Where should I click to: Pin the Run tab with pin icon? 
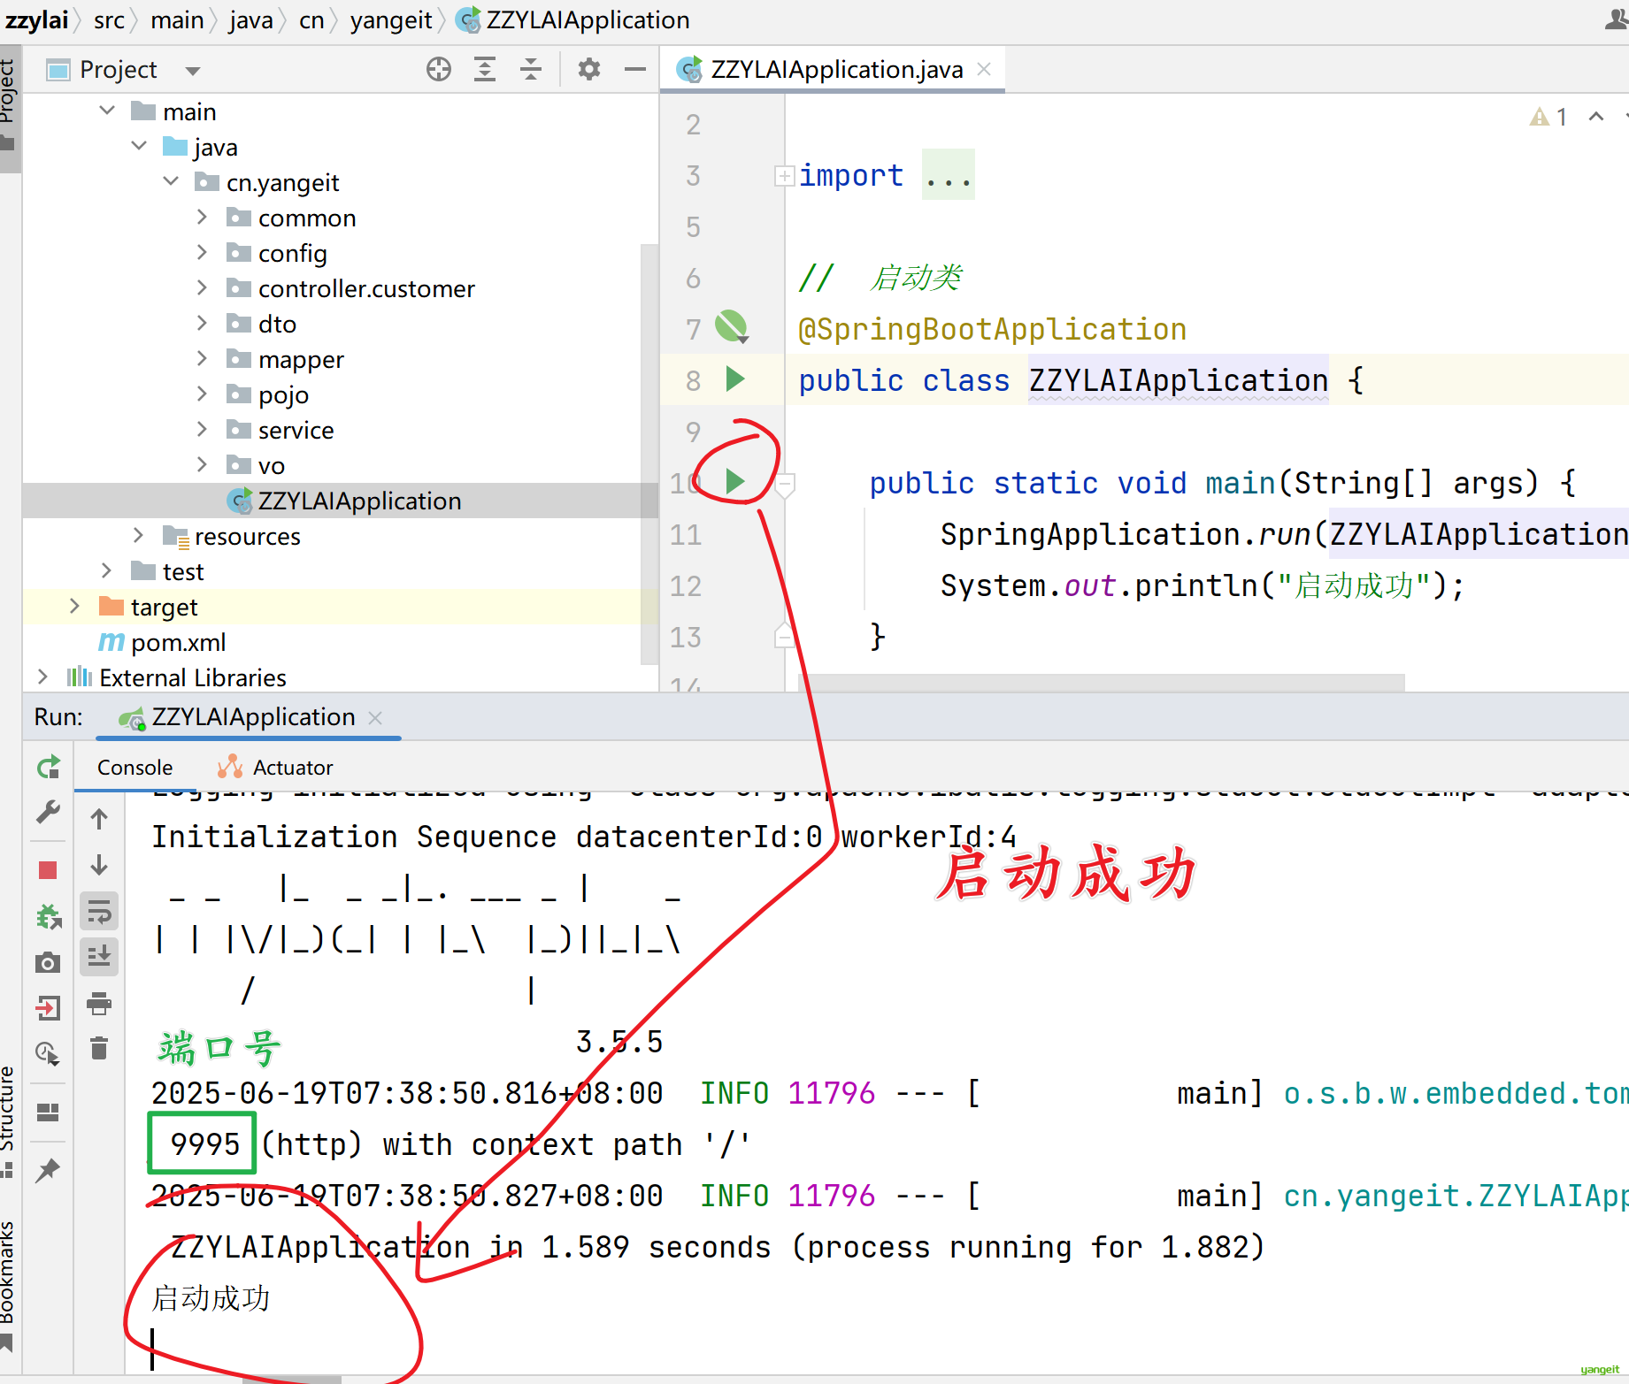[x=48, y=1170]
